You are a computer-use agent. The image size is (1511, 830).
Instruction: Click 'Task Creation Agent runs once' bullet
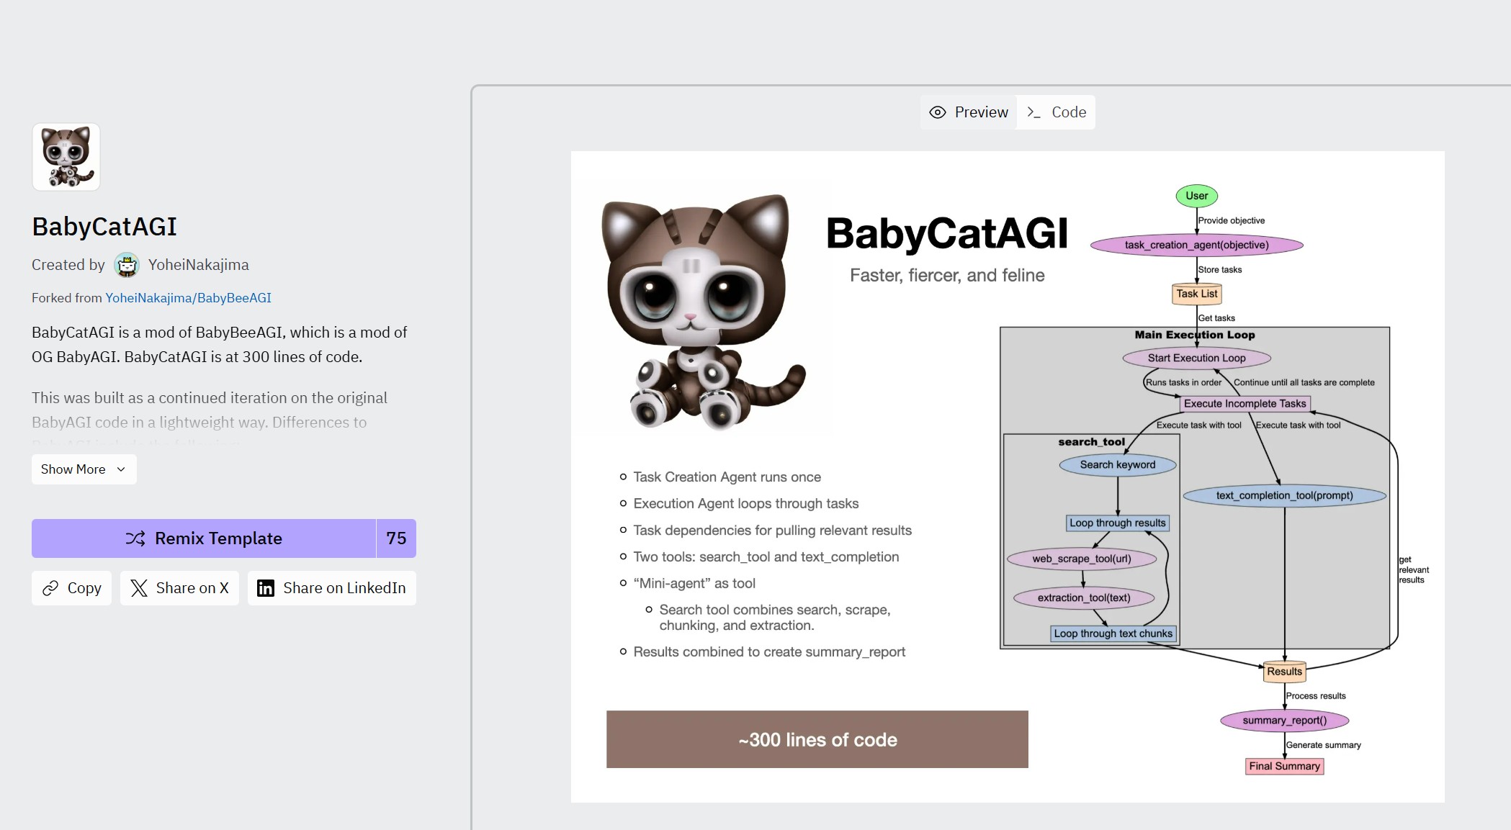pyautogui.click(x=727, y=477)
